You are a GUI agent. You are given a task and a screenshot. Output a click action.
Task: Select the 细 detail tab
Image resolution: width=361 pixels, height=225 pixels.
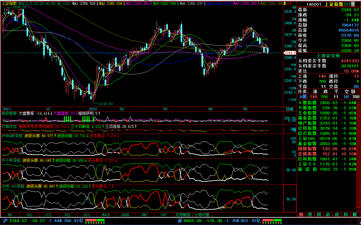click(301, 214)
